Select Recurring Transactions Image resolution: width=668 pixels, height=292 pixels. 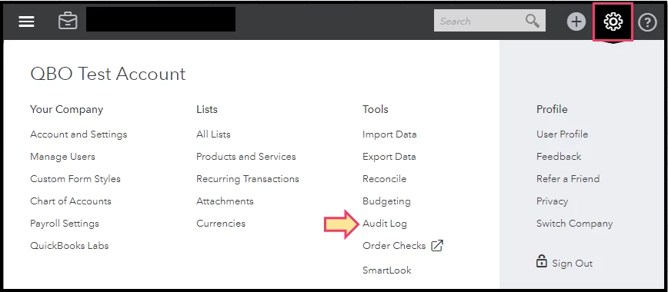tap(248, 179)
